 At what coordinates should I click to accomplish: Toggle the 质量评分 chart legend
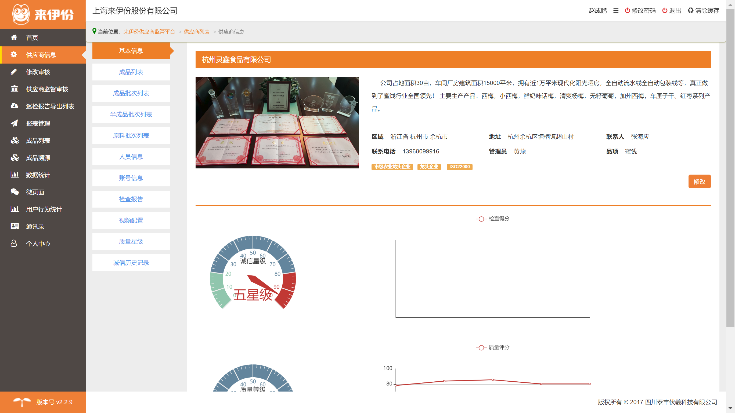click(x=493, y=348)
